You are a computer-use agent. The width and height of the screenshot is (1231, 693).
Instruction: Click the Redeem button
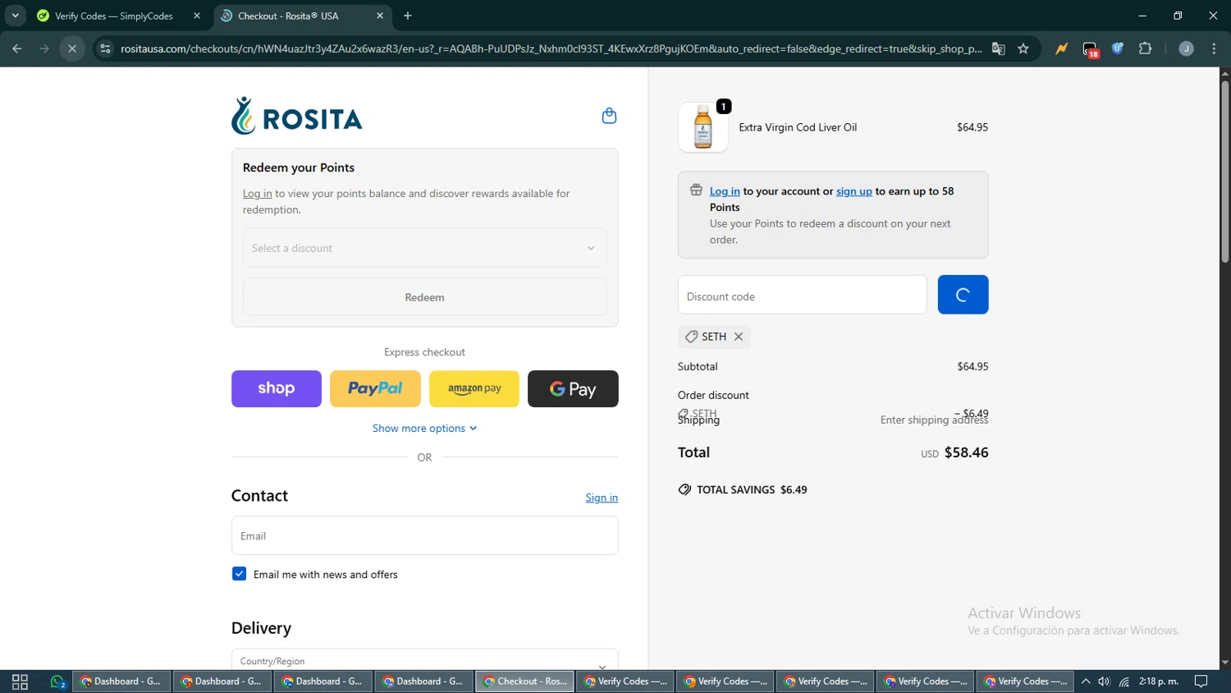pyautogui.click(x=424, y=297)
